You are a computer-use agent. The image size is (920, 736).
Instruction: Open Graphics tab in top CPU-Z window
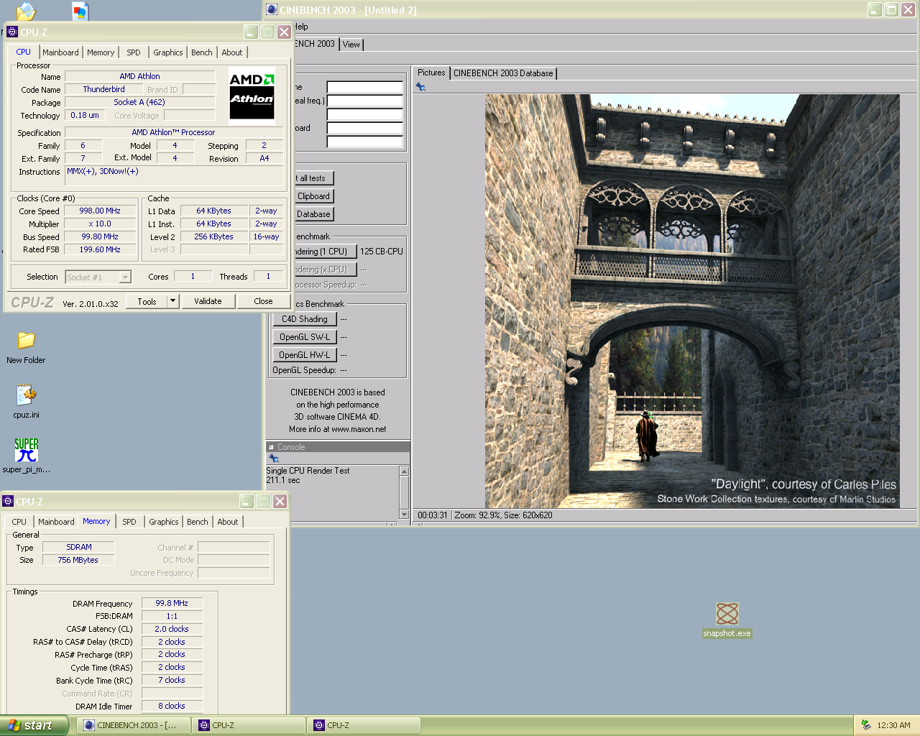coord(168,52)
